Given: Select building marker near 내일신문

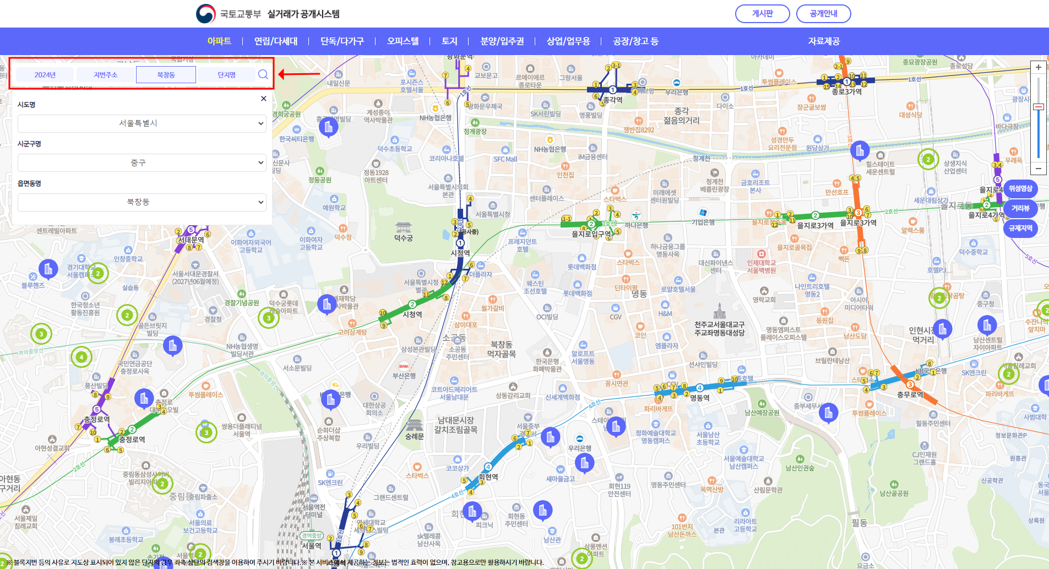Looking at the screenshot, I should pyautogui.click(x=328, y=128).
